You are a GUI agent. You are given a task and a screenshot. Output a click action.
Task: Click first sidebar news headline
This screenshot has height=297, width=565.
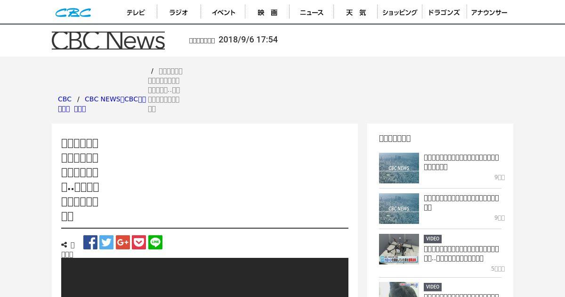(x=461, y=162)
